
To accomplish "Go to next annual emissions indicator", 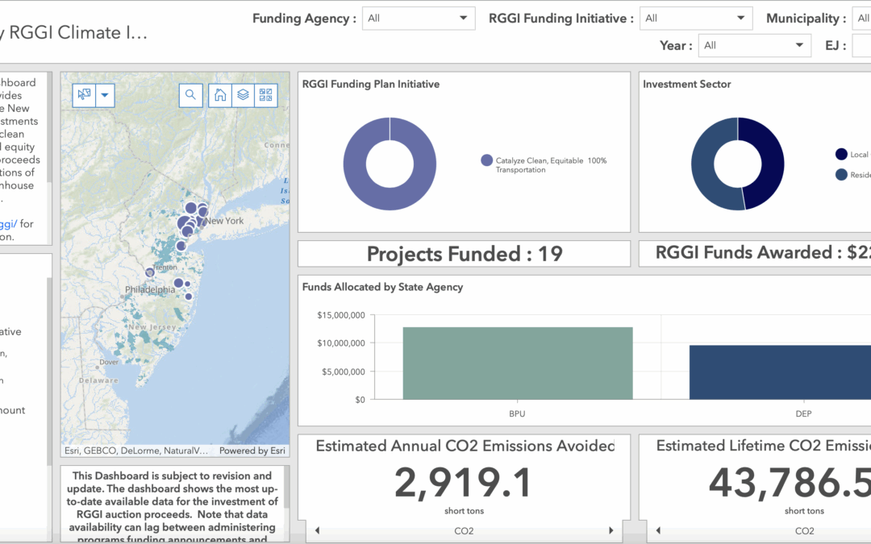I will (611, 530).
